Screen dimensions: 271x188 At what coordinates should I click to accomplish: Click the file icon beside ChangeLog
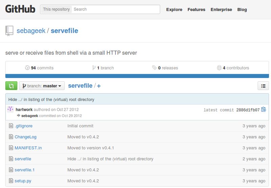coord(11,137)
